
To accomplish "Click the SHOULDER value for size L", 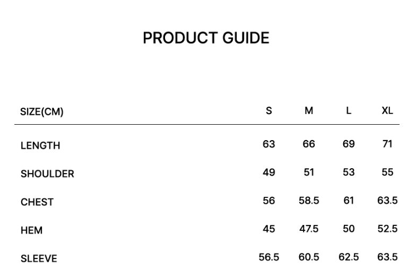I will 349,172.
